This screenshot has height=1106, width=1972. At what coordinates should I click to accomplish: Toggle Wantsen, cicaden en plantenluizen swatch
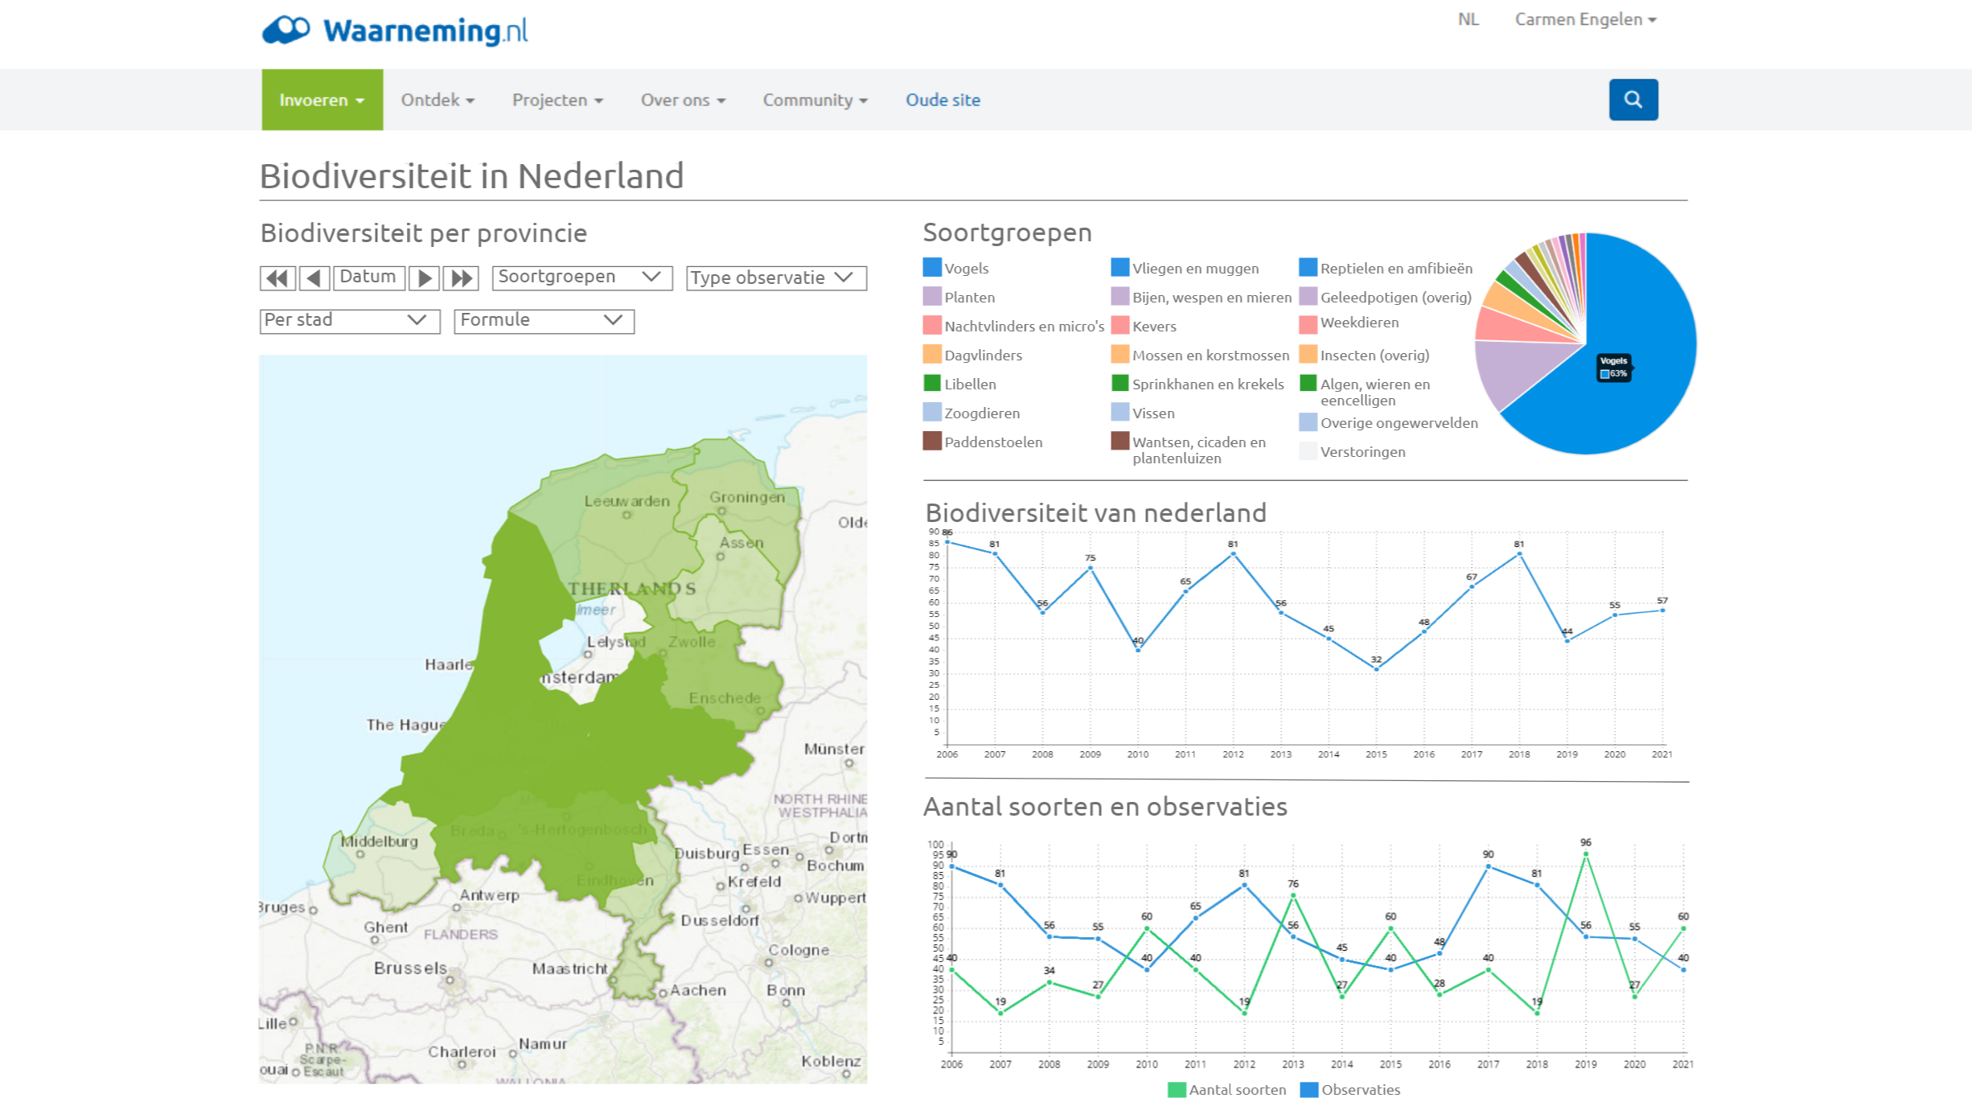click(x=1120, y=441)
